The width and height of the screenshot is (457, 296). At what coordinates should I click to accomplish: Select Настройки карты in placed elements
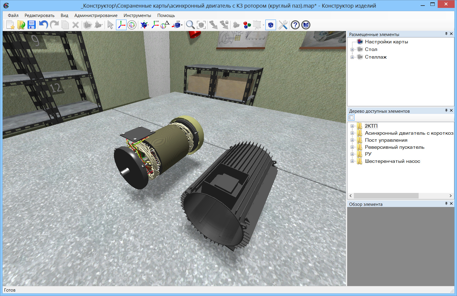386,42
